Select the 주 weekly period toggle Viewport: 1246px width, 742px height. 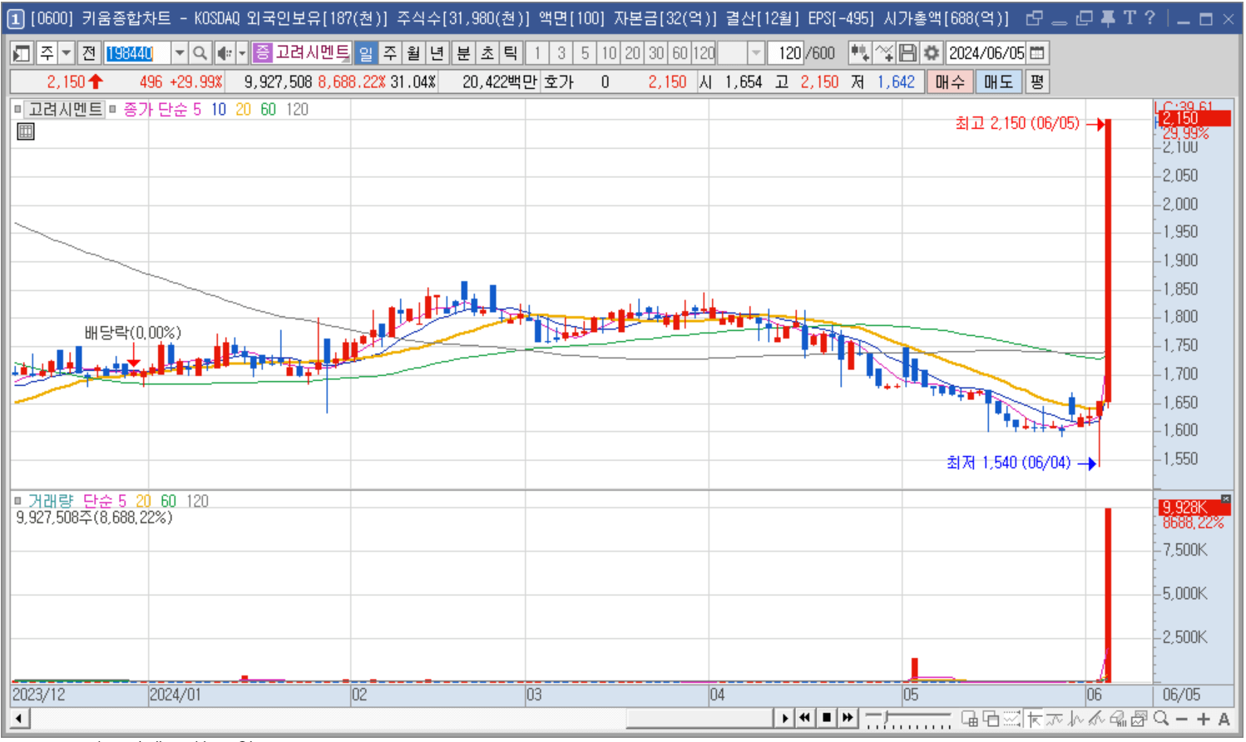click(389, 53)
